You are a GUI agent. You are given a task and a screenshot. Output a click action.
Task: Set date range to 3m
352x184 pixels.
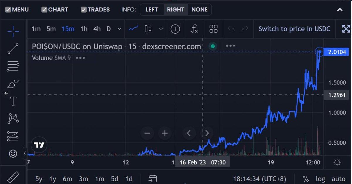83,179
